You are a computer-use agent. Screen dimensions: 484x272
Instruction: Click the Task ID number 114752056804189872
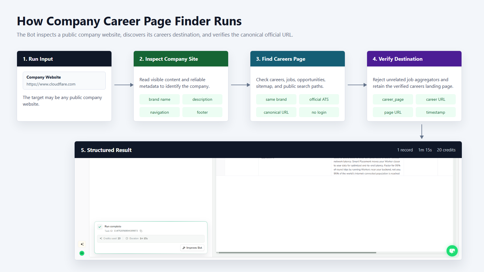tap(126, 231)
